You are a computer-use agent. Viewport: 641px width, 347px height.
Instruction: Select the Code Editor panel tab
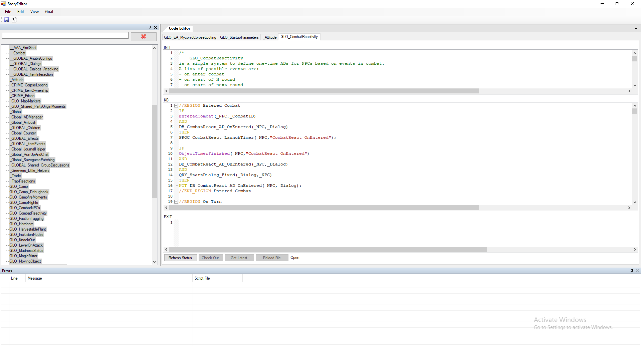pos(179,28)
